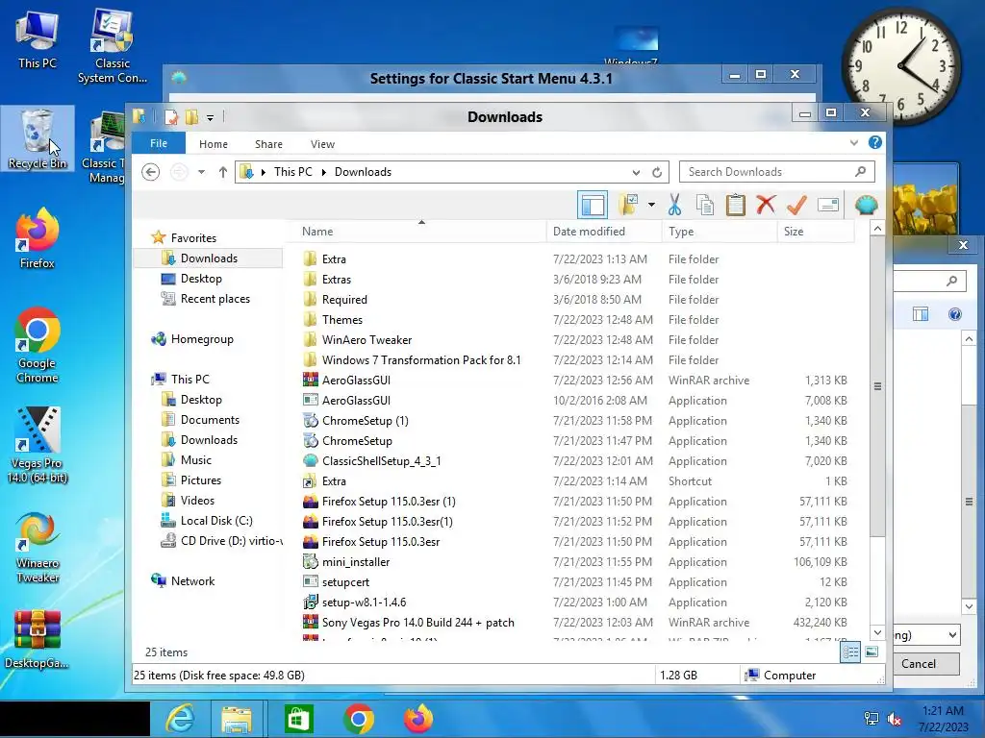The height and width of the screenshot is (738, 985).
Task: Click the folder options toolbar icon
Action: 629,205
